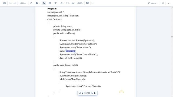Pick the freehand pen drawing tool
Viewport: 173px width, 97px height.
point(61,3)
